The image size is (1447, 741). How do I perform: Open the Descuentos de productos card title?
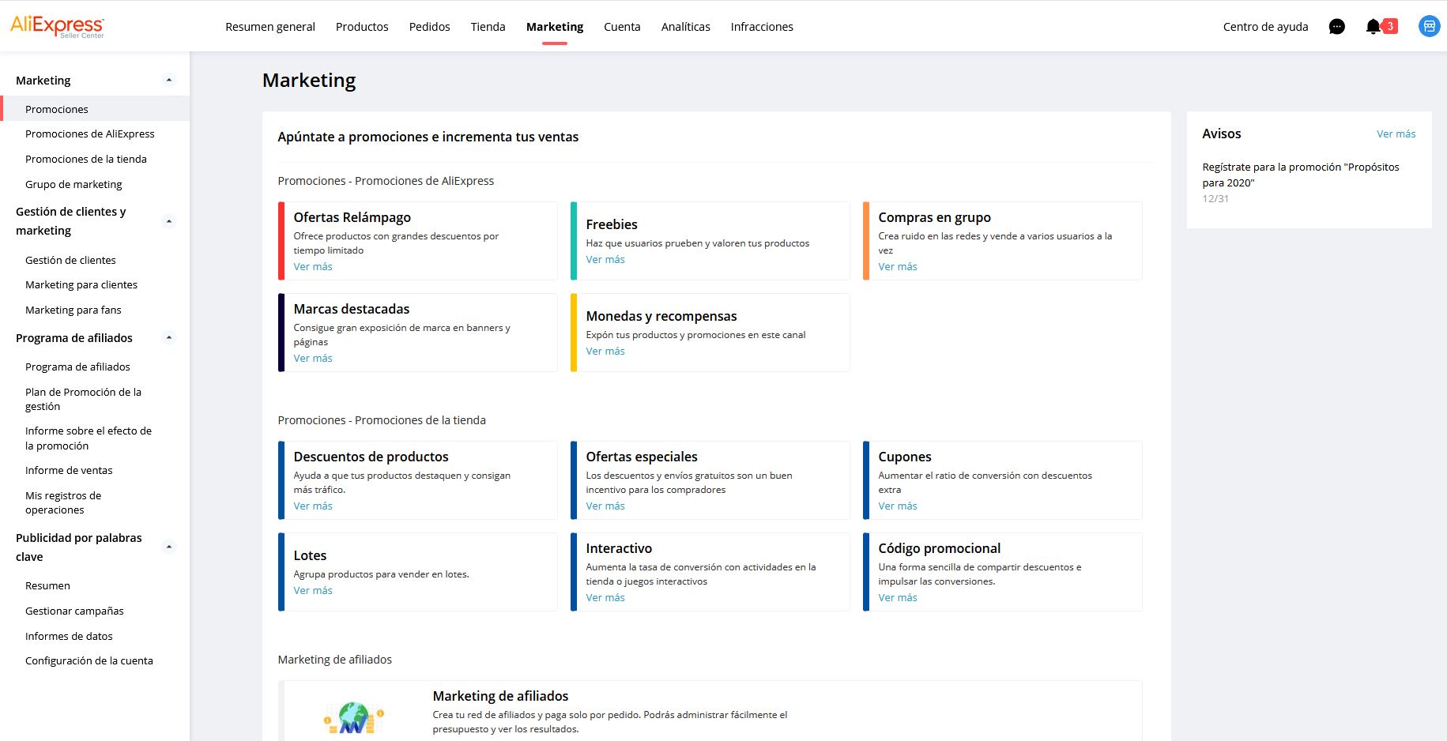pos(371,457)
